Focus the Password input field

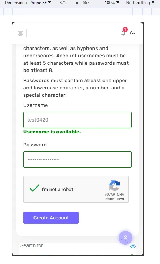coord(77,160)
